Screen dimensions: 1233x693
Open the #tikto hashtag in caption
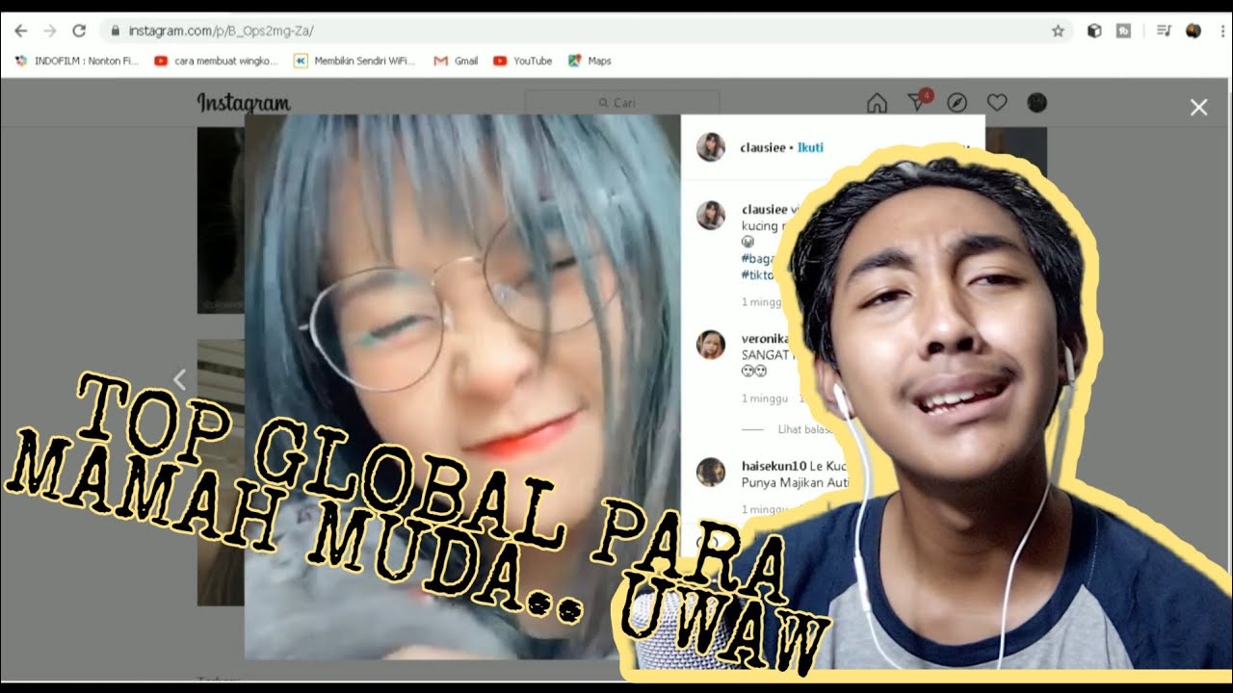coord(758,275)
